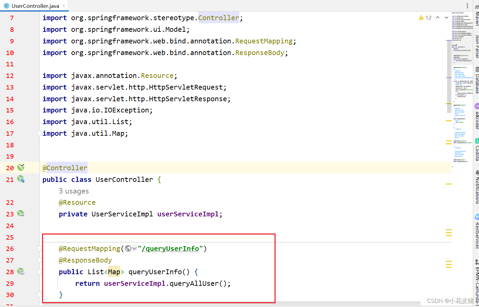
Task: Click the org.springframework.ui.Model import on line 8
Action: point(129,29)
